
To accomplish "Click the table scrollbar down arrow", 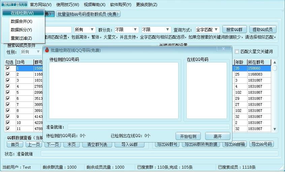I will [275, 129].
